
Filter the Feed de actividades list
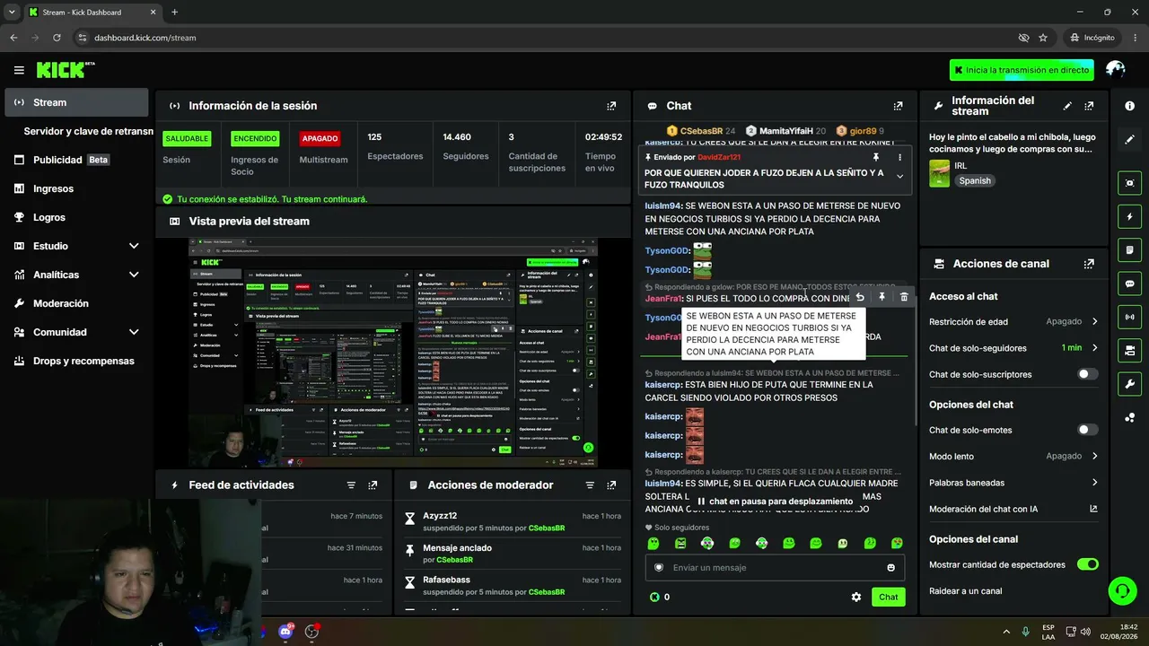tap(351, 485)
